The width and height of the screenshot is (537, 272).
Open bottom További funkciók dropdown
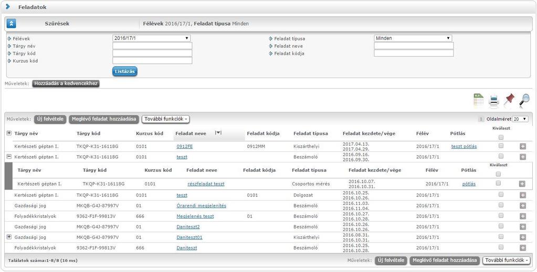507,260
